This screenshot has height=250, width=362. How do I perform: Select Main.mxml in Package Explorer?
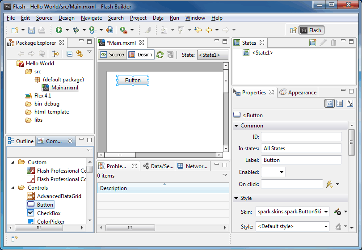click(60, 88)
